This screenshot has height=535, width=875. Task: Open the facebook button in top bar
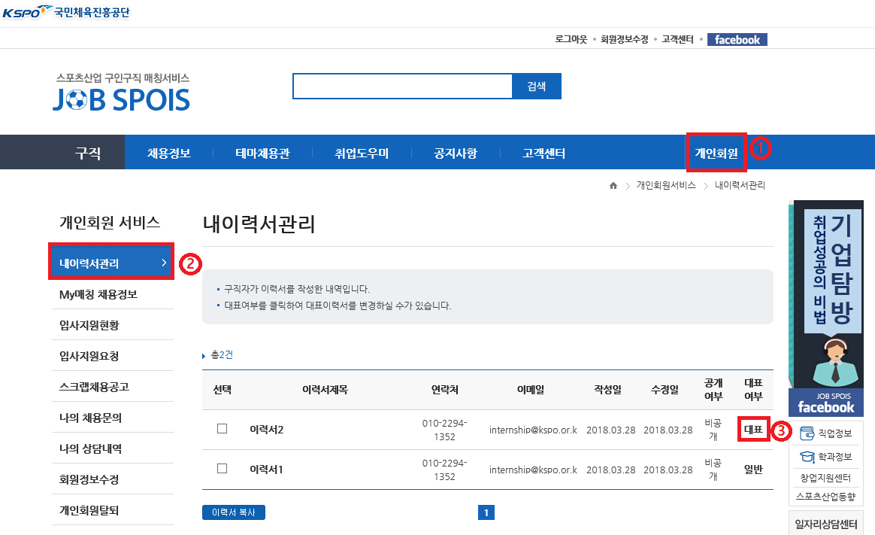(x=737, y=40)
